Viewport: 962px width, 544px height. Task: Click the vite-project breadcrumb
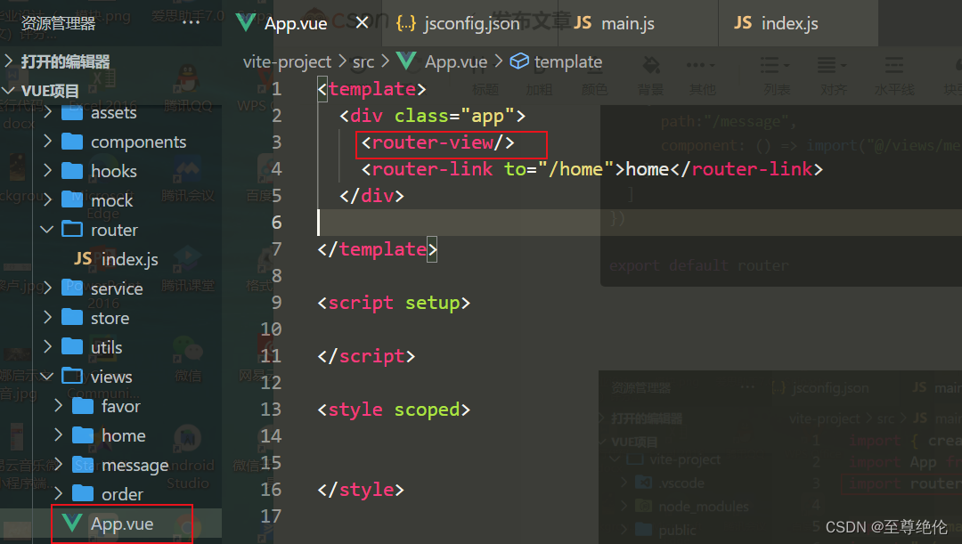point(287,62)
